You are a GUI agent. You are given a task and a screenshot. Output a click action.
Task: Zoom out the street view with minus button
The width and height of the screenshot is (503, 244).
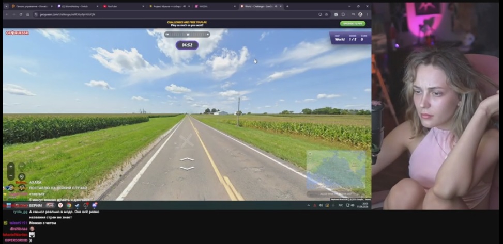[x=11, y=176]
